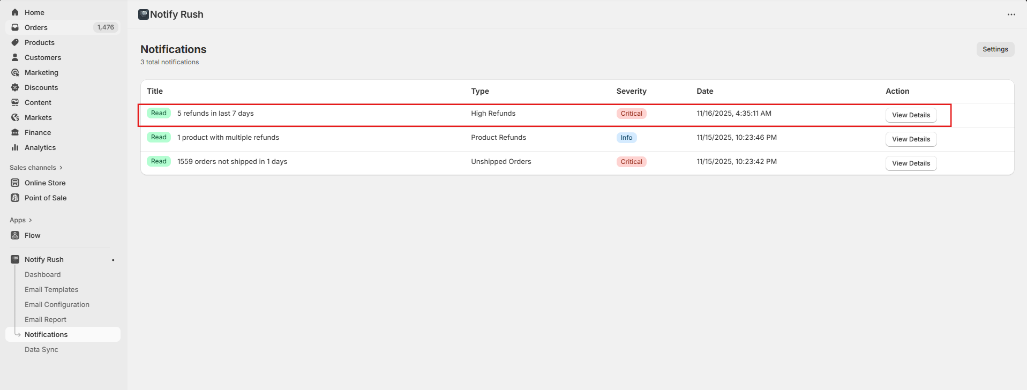The width and height of the screenshot is (1027, 390).
Task: View details for unshipped orders notification
Action: click(910, 163)
